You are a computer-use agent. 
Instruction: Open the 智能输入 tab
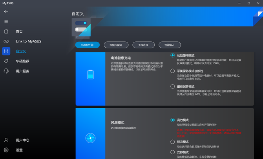(x=170, y=45)
